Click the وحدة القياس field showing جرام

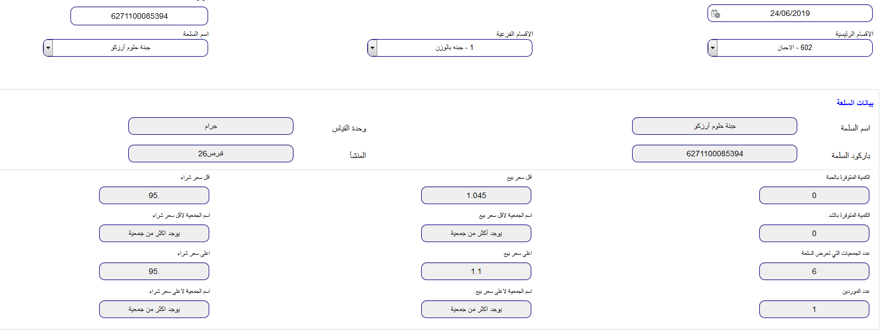tap(211, 126)
